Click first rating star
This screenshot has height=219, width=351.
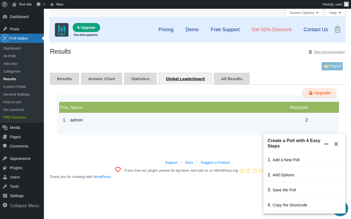(242, 171)
